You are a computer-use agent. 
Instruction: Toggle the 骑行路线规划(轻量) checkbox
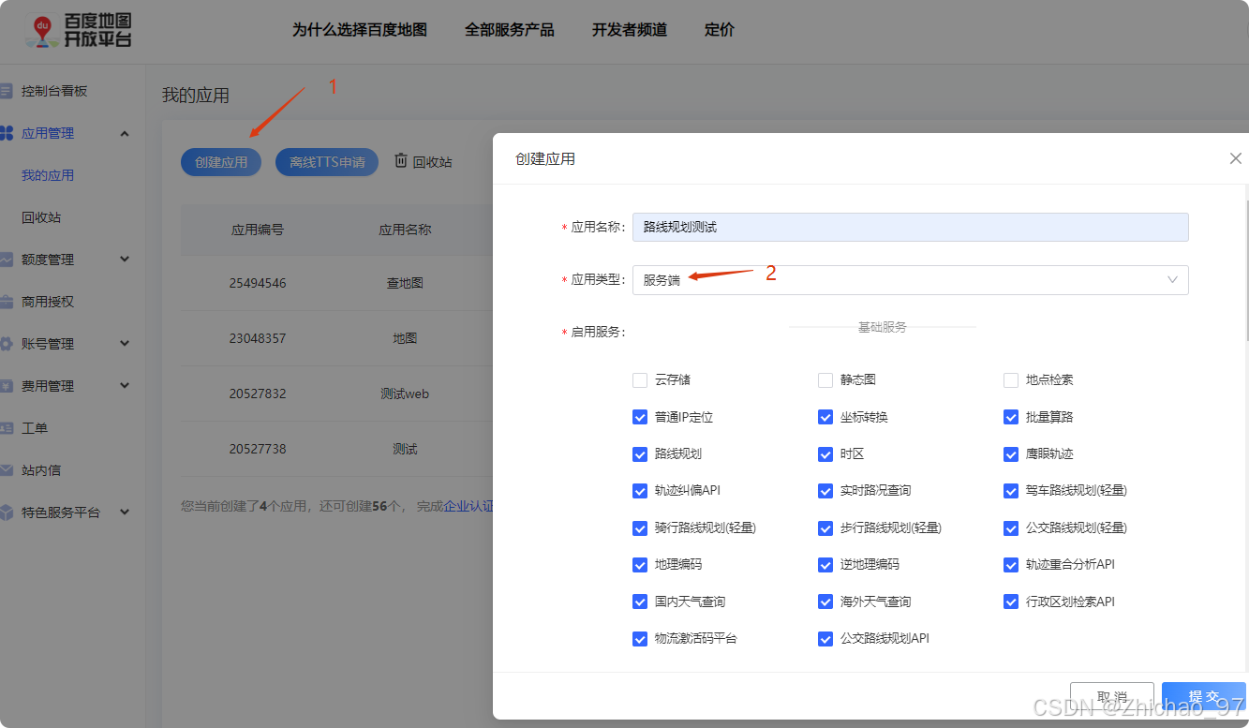click(x=640, y=528)
